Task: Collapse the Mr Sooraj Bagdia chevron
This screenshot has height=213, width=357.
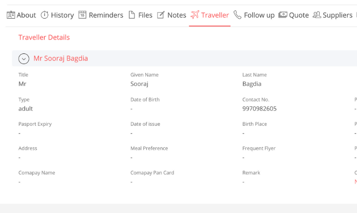Action: click(x=23, y=59)
